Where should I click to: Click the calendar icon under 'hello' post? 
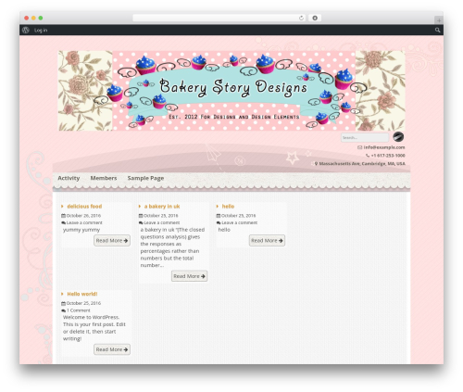click(219, 216)
